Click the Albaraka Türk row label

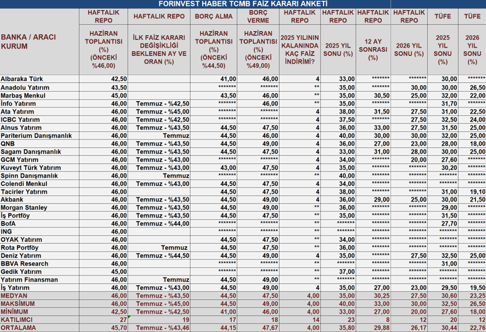(22, 79)
